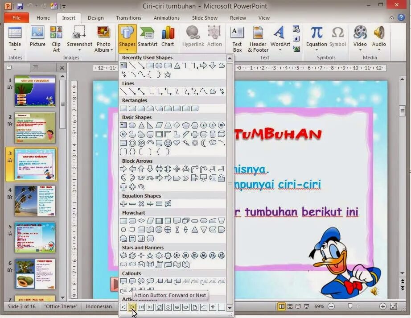411x318 pixels.
Task: Switch to Reading View
Action: [298, 306]
